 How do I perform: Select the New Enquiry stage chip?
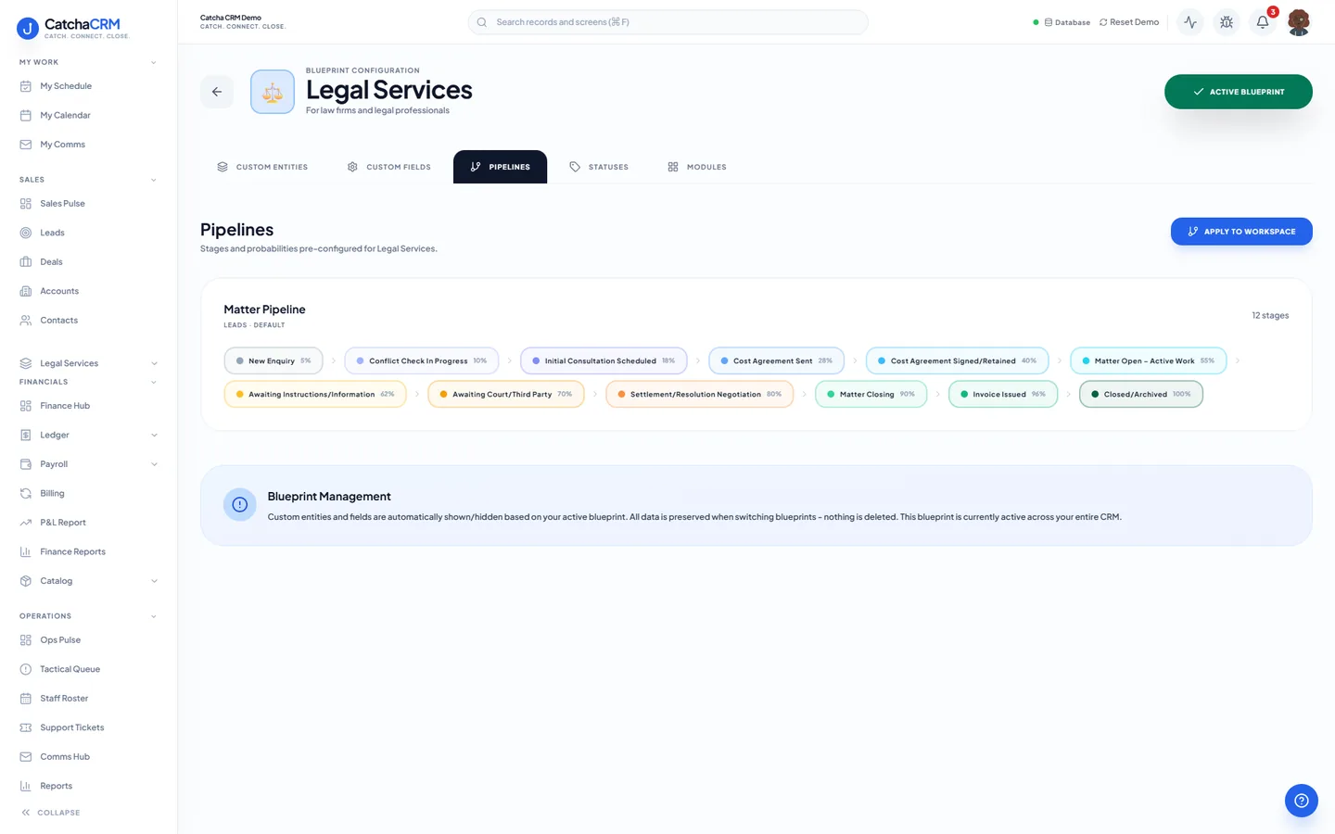pyautogui.click(x=273, y=360)
